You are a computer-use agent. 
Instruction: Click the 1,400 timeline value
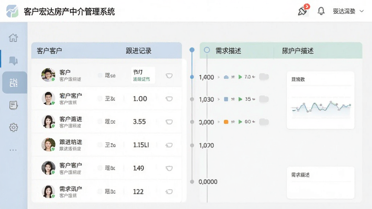(206, 77)
